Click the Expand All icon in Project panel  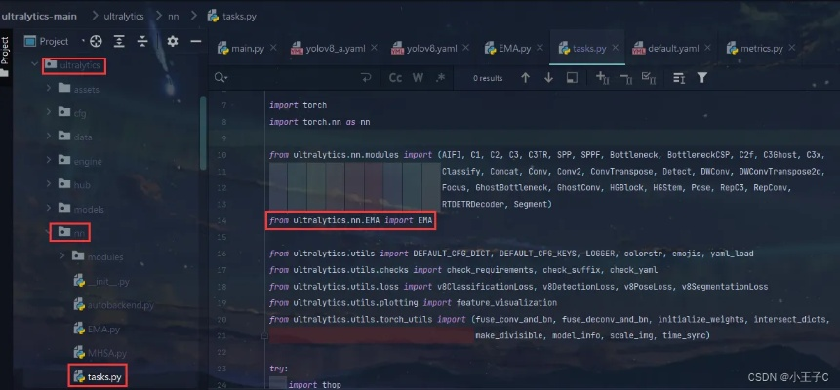[x=120, y=41]
